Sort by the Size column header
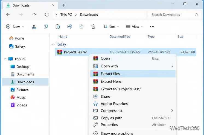This screenshot has width=204, height=135. point(180,36)
